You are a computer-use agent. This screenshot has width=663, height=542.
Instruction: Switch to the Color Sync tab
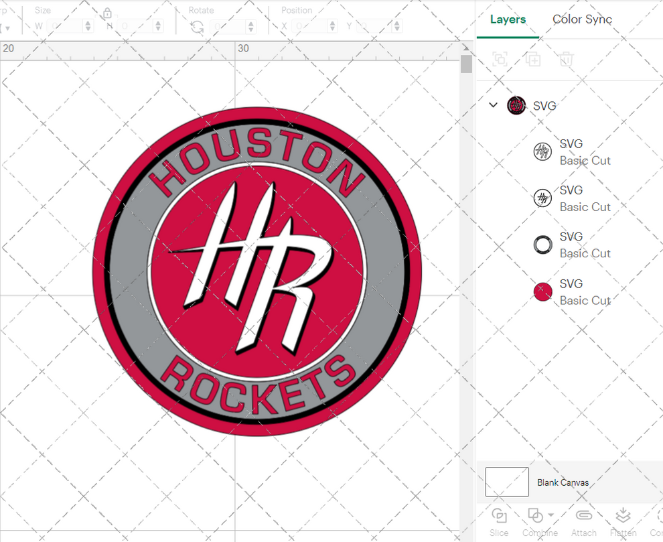click(582, 19)
